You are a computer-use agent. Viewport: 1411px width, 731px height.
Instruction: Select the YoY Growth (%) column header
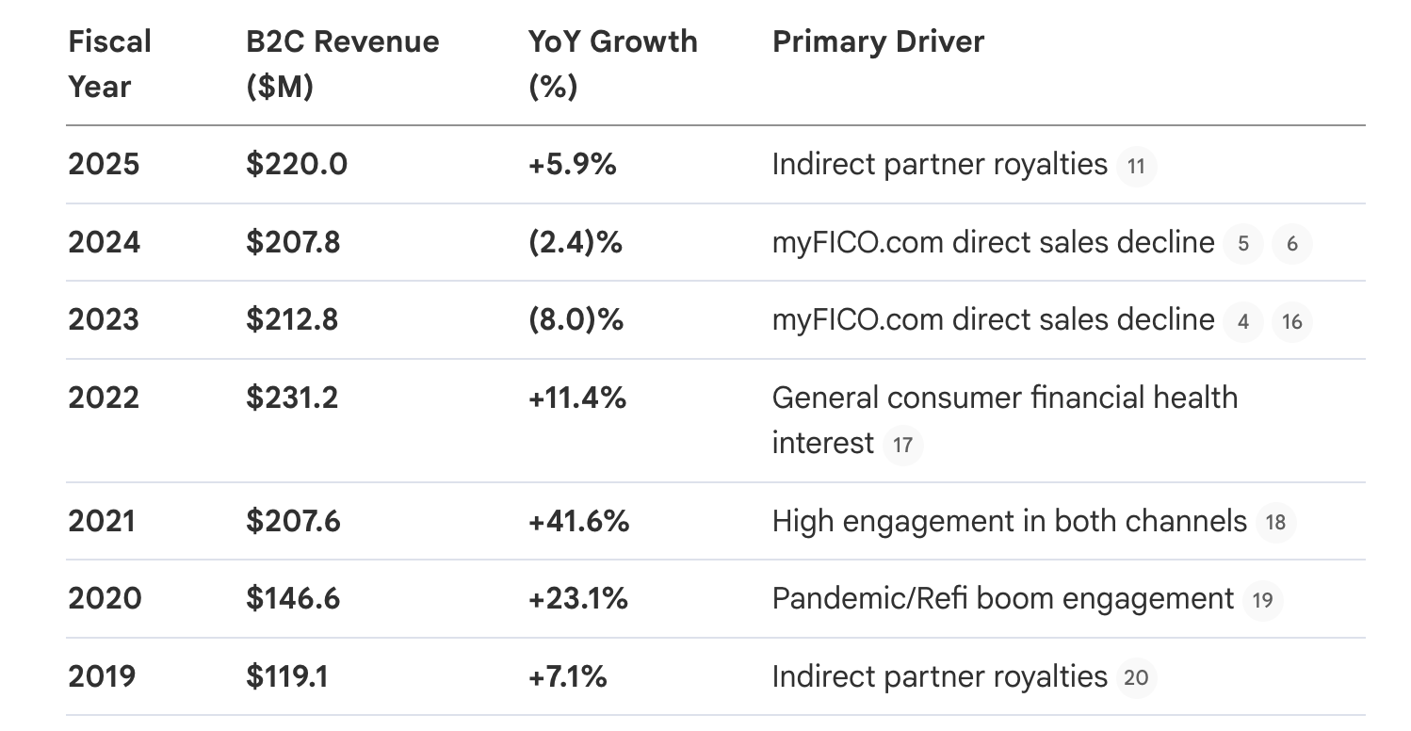coord(612,64)
